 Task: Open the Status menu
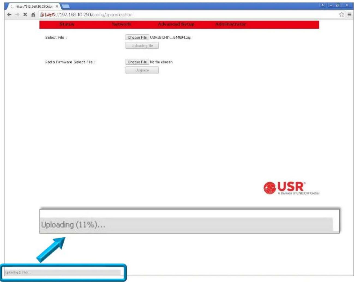pyautogui.click(x=67, y=24)
